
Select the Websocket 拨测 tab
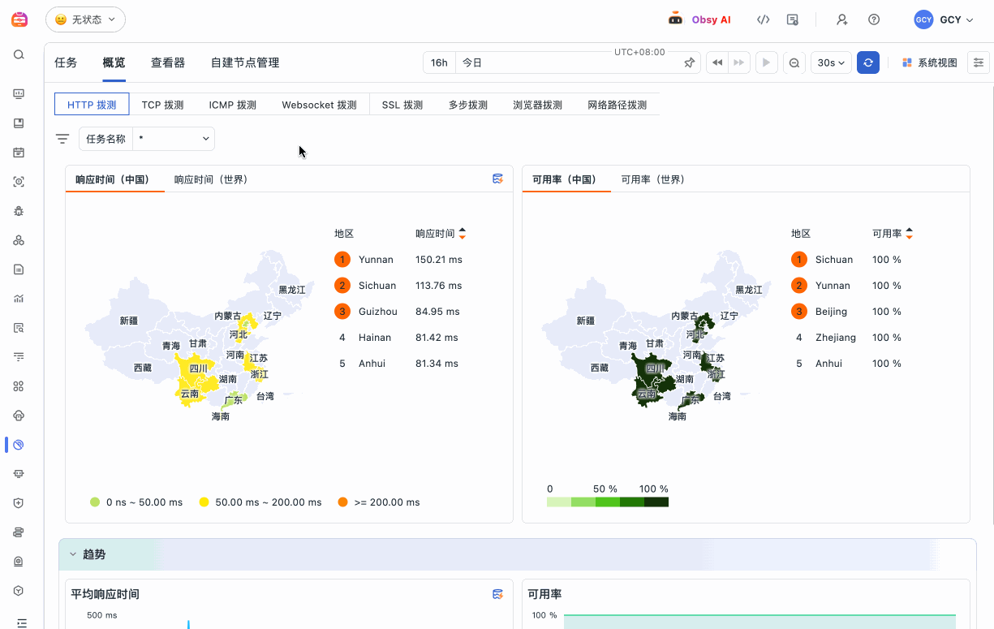pyautogui.click(x=319, y=105)
